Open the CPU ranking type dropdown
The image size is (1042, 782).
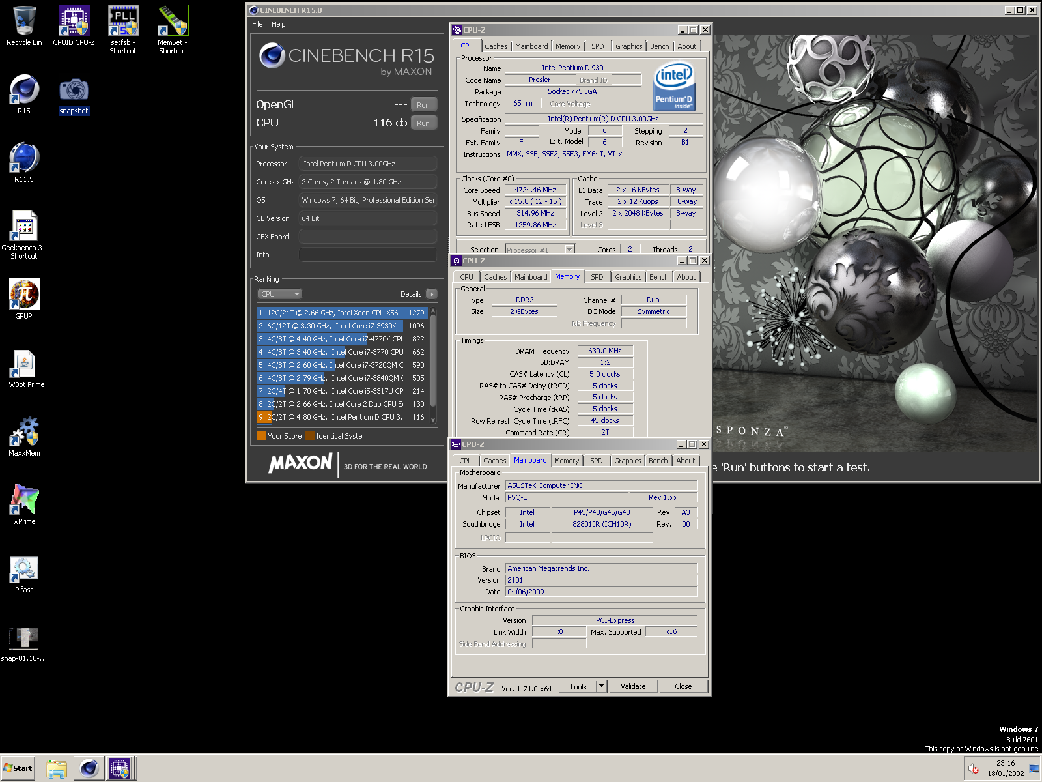click(x=280, y=294)
